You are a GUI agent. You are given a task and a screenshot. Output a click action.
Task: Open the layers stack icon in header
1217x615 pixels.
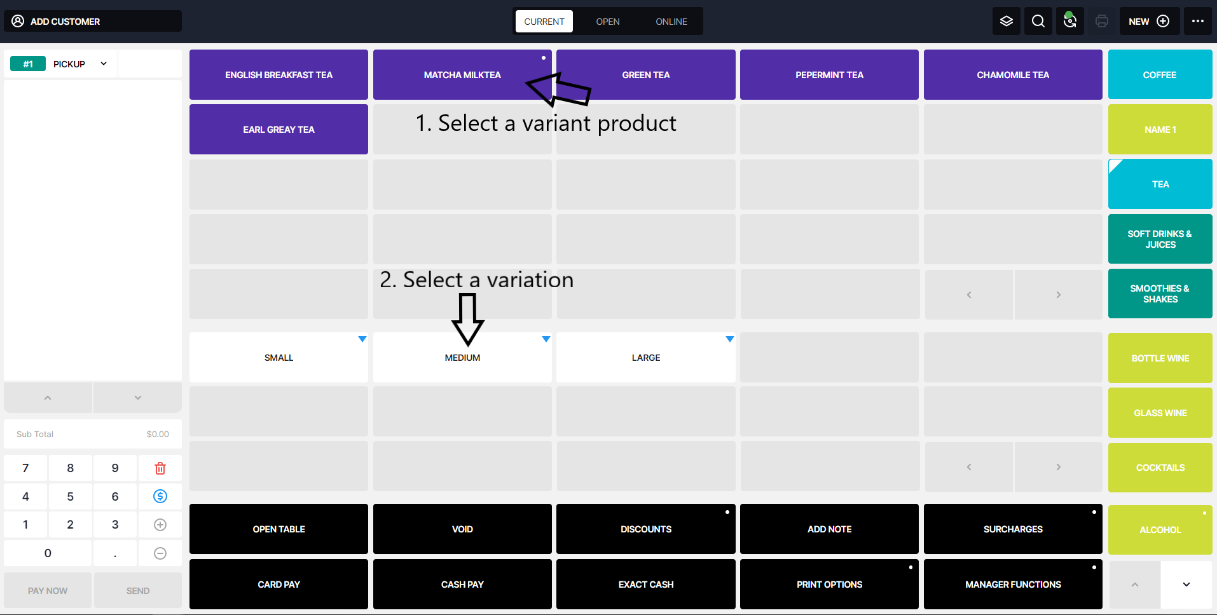click(1006, 21)
